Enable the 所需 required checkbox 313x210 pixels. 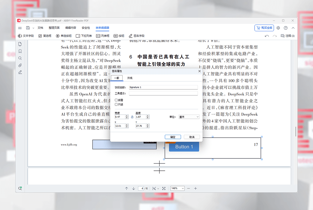[x=116, y=100]
